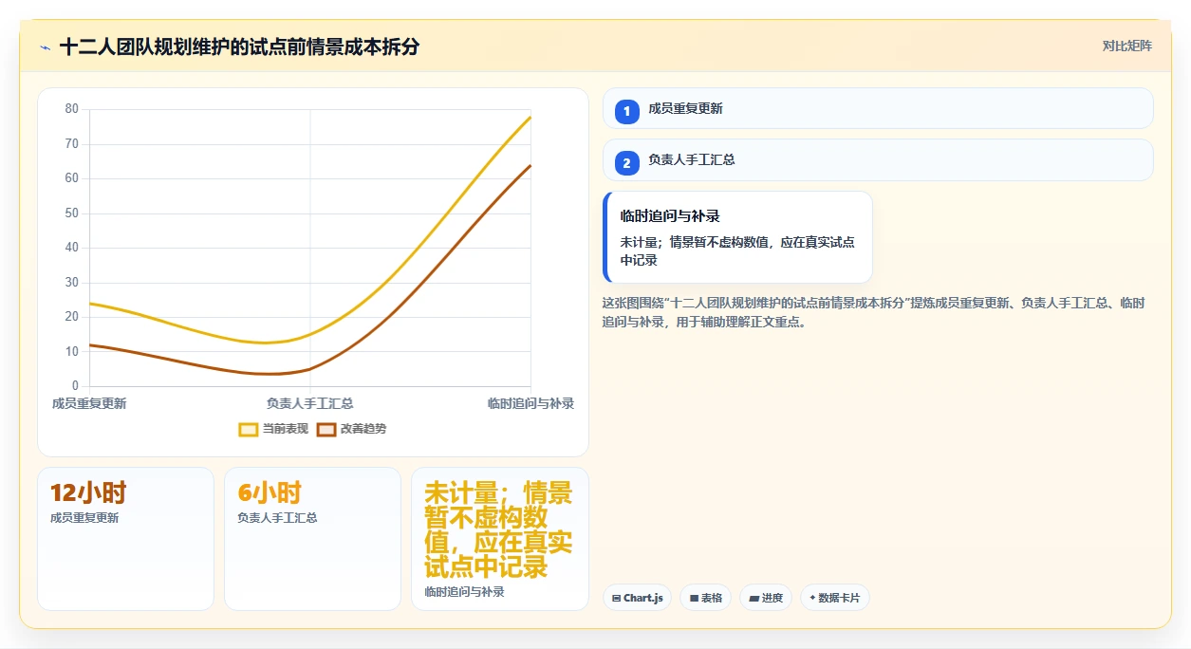Viewport: 1191px width, 649px height.
Task: Click the 进度 tag chip
Action: tap(766, 598)
